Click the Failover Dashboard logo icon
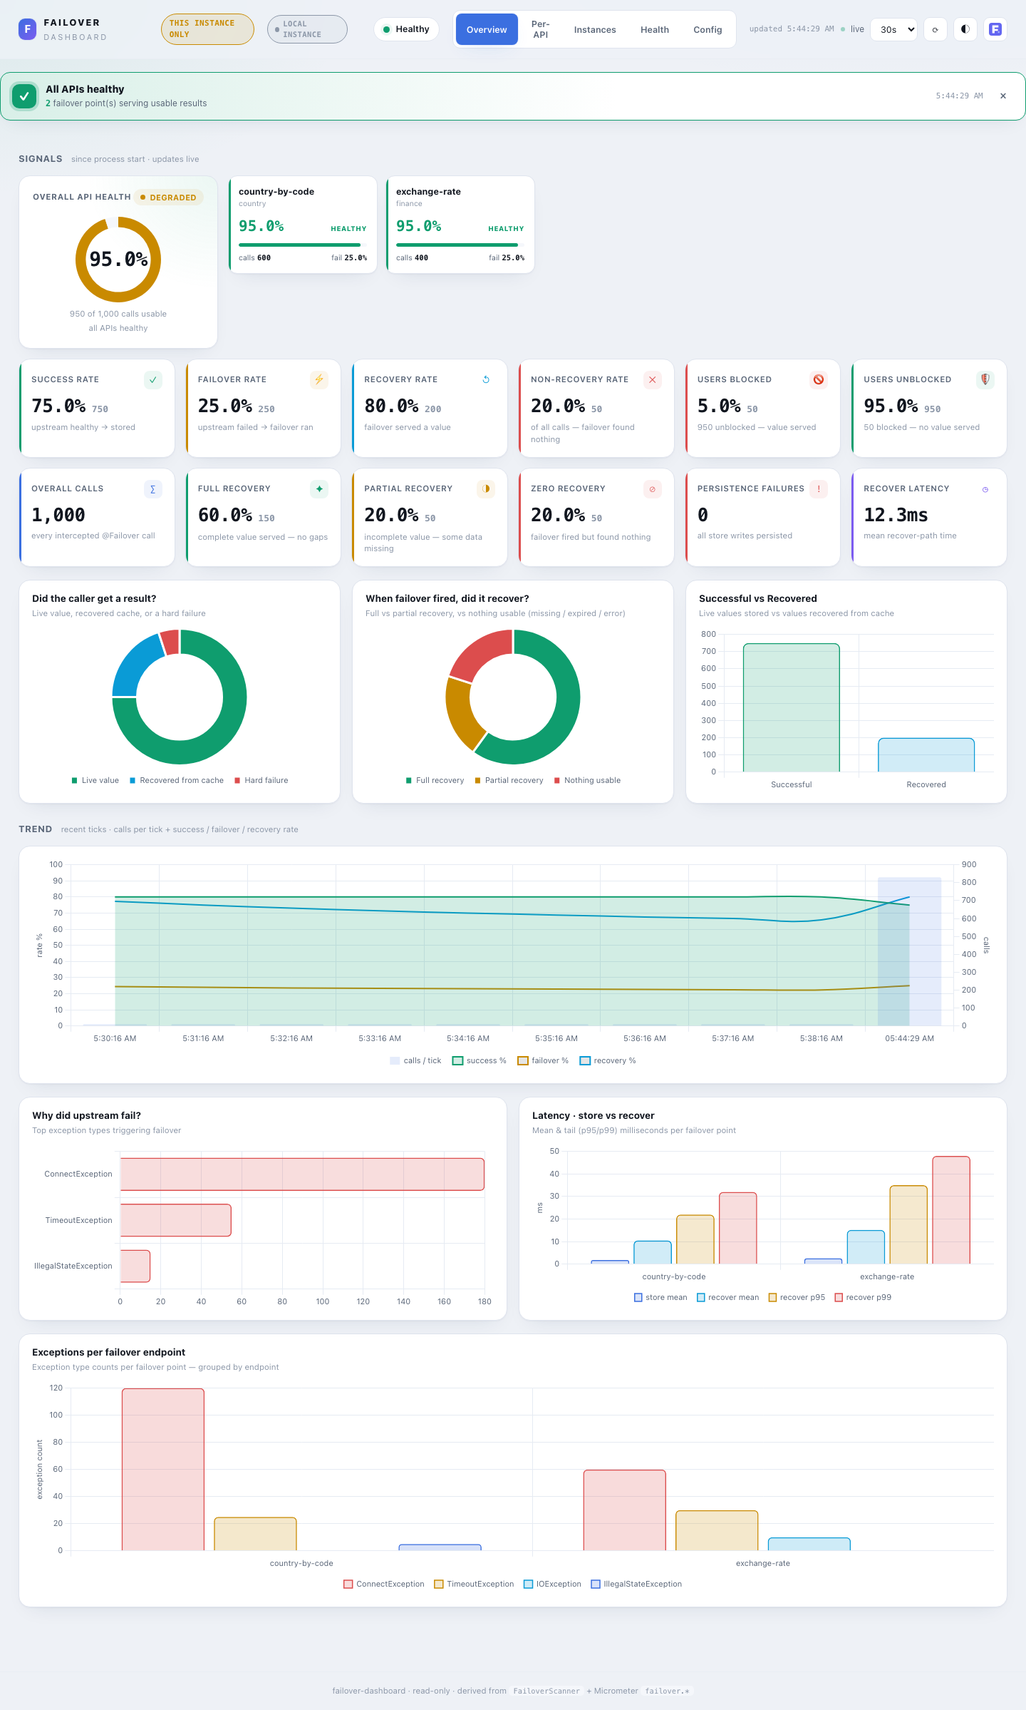Screen dimensions: 1026x1710 (x=27, y=29)
